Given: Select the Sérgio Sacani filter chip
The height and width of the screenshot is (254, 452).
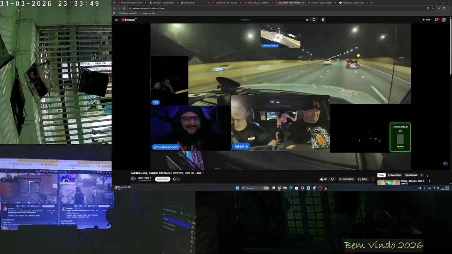Looking at the screenshot, I should (x=411, y=175).
